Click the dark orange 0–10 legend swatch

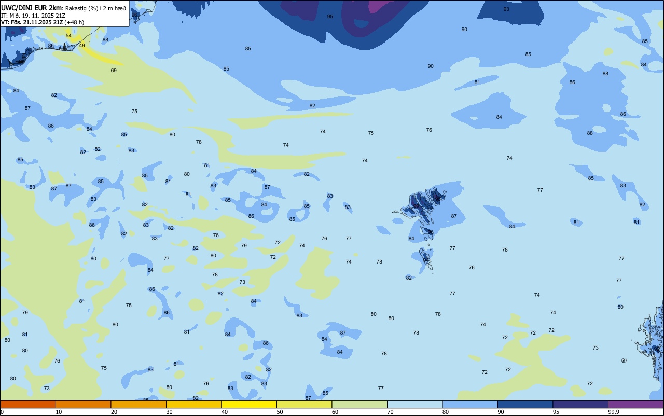coord(28,404)
